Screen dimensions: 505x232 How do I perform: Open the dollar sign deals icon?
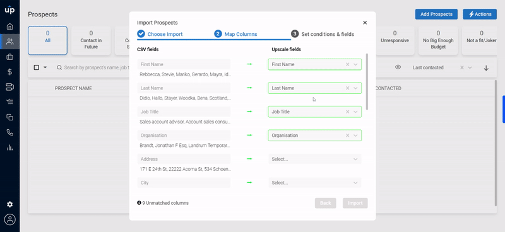(x=9, y=72)
